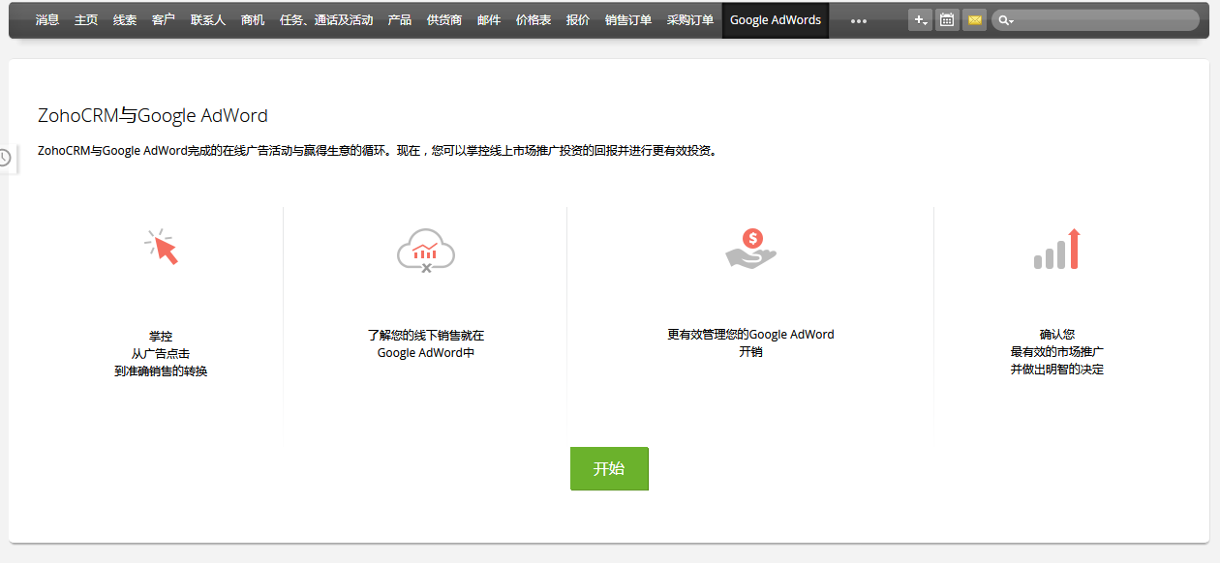
Task: Open 价格表 tab
Action: coord(534,19)
